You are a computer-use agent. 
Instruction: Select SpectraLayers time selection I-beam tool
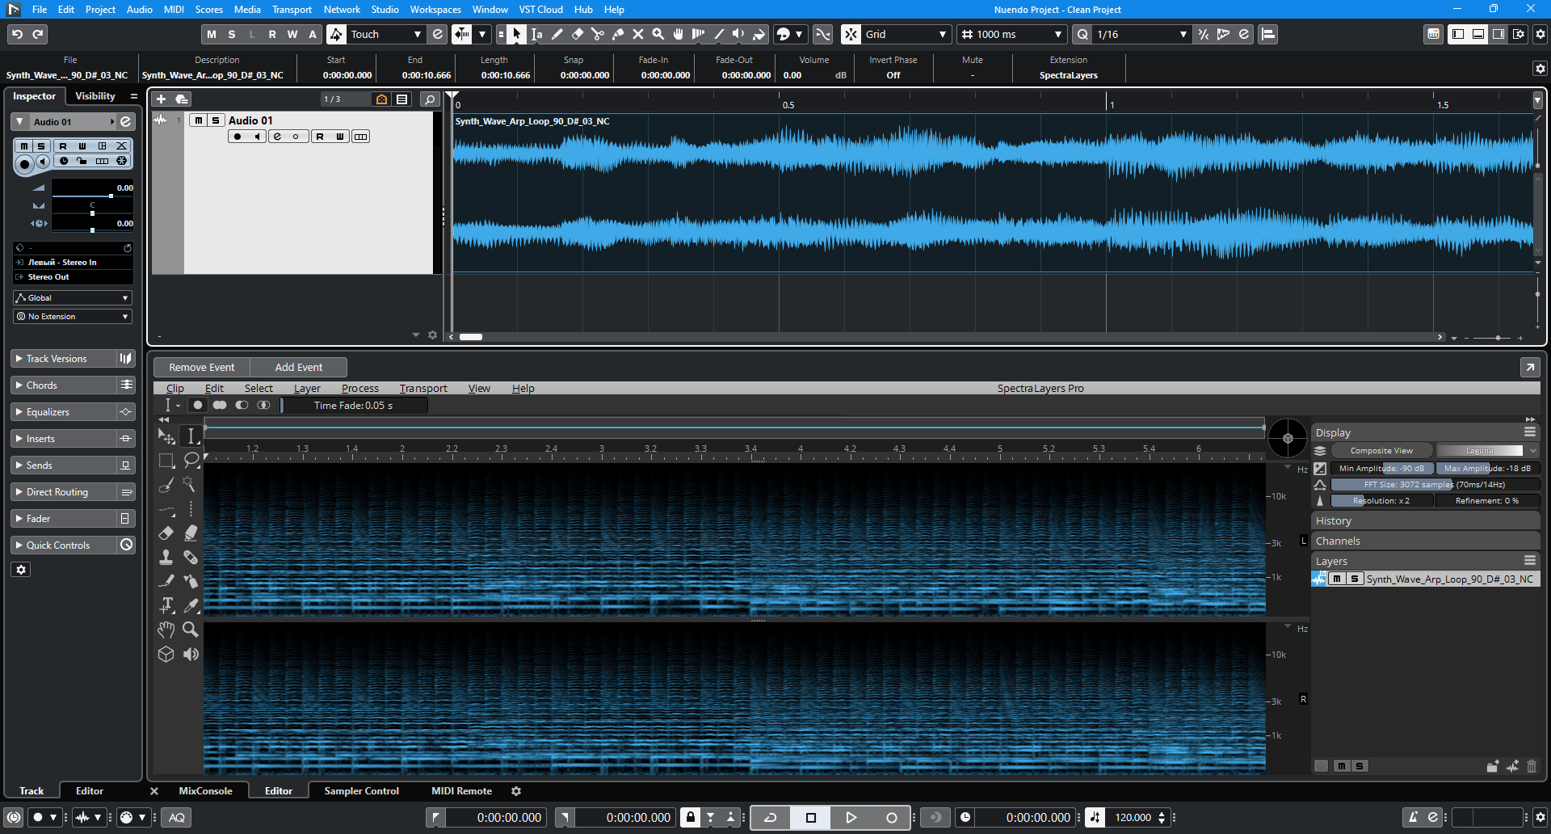point(191,436)
